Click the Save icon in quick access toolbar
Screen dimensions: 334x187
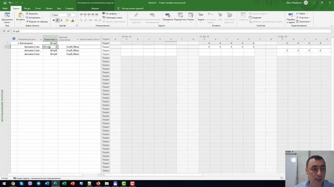pos(5,3)
